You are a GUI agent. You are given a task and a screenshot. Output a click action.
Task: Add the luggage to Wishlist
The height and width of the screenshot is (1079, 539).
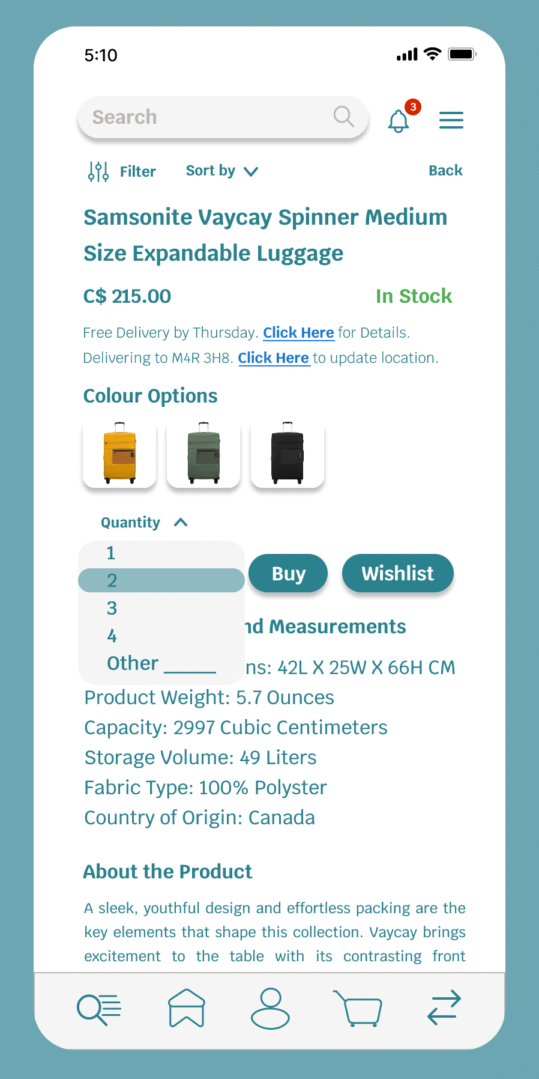tap(397, 573)
